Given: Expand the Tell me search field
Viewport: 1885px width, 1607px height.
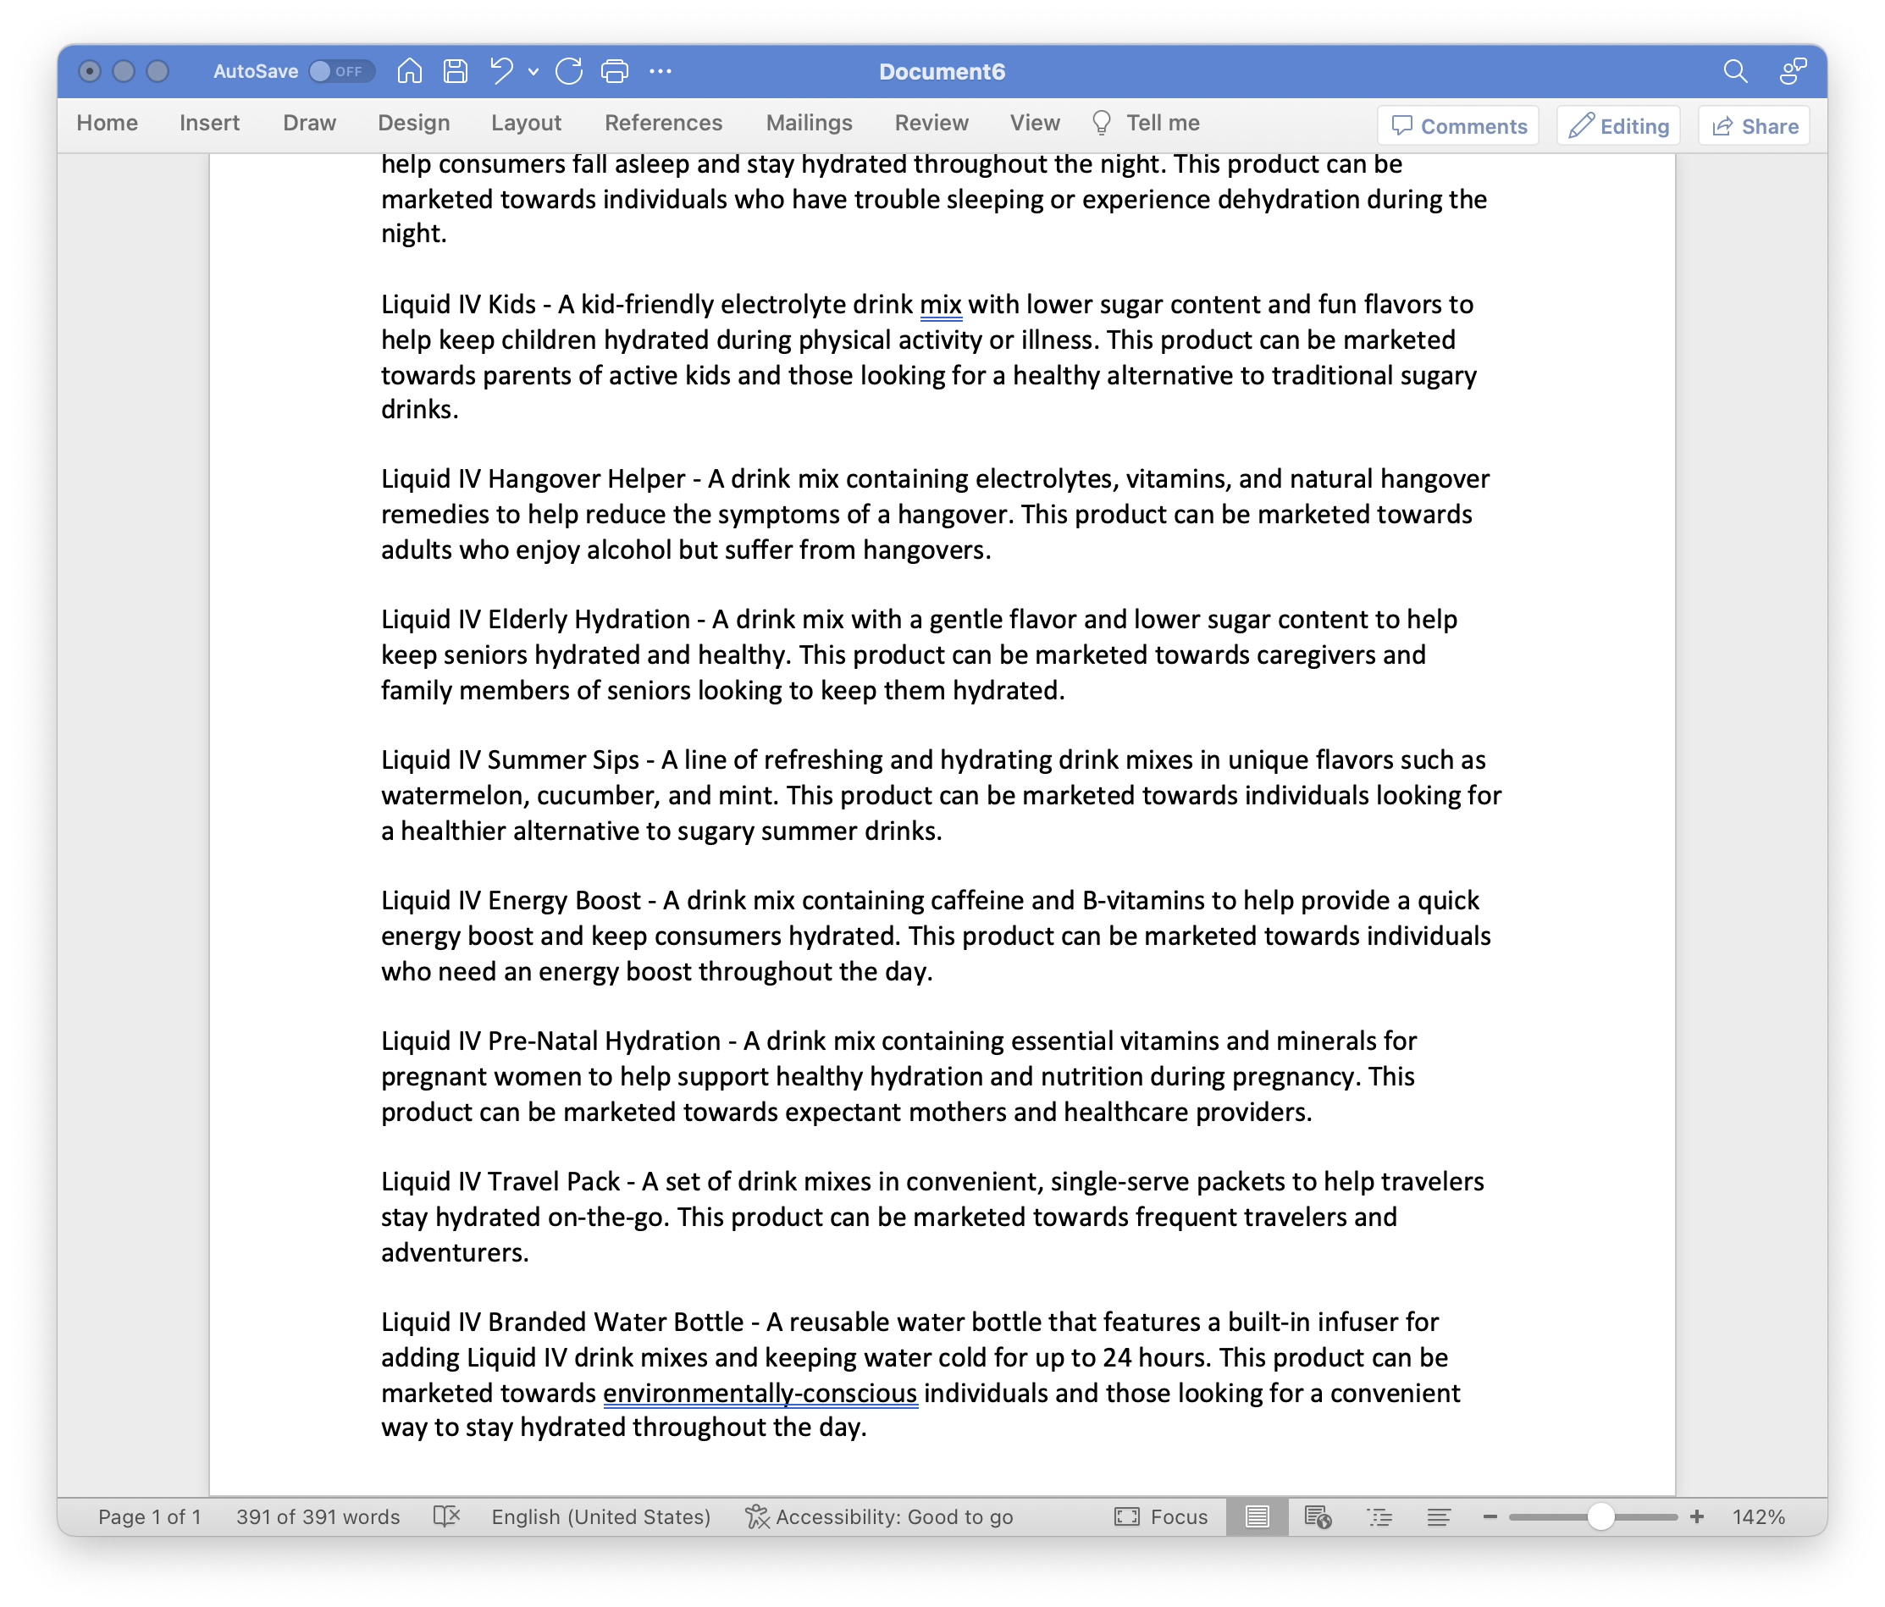Looking at the screenshot, I should click(1159, 124).
